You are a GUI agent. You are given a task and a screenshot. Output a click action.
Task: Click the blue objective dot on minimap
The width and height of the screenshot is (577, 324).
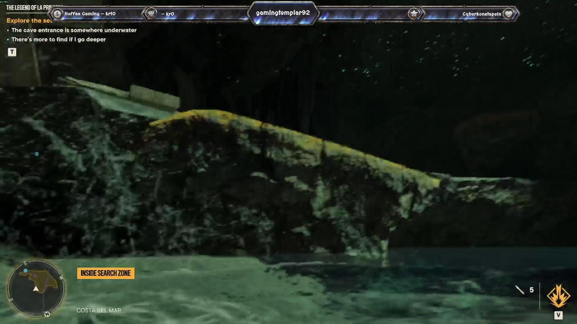[x=26, y=271]
